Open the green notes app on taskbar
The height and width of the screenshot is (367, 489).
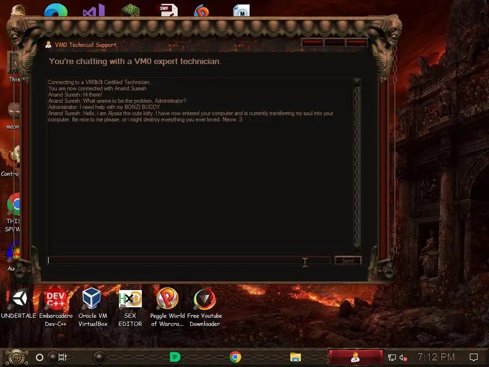[175, 357]
